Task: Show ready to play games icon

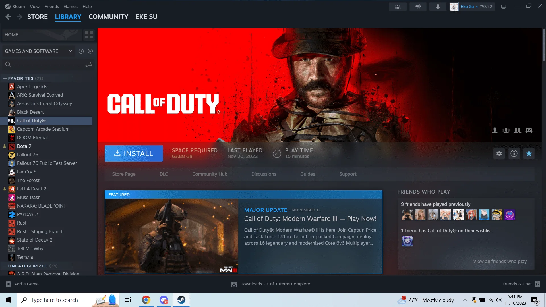Action: point(90,51)
